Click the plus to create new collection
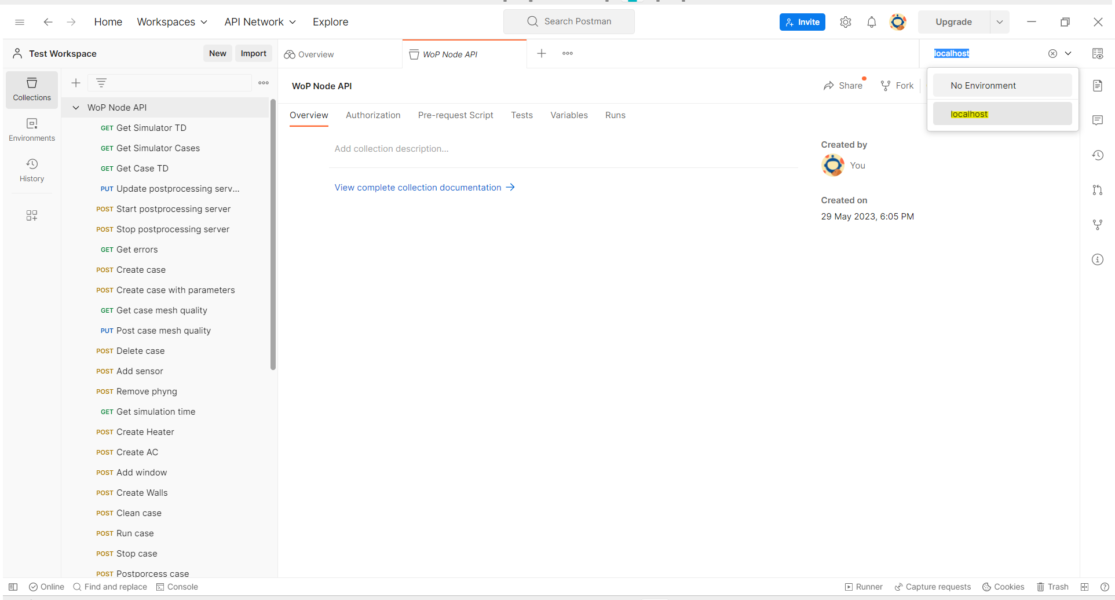 pyautogui.click(x=76, y=83)
